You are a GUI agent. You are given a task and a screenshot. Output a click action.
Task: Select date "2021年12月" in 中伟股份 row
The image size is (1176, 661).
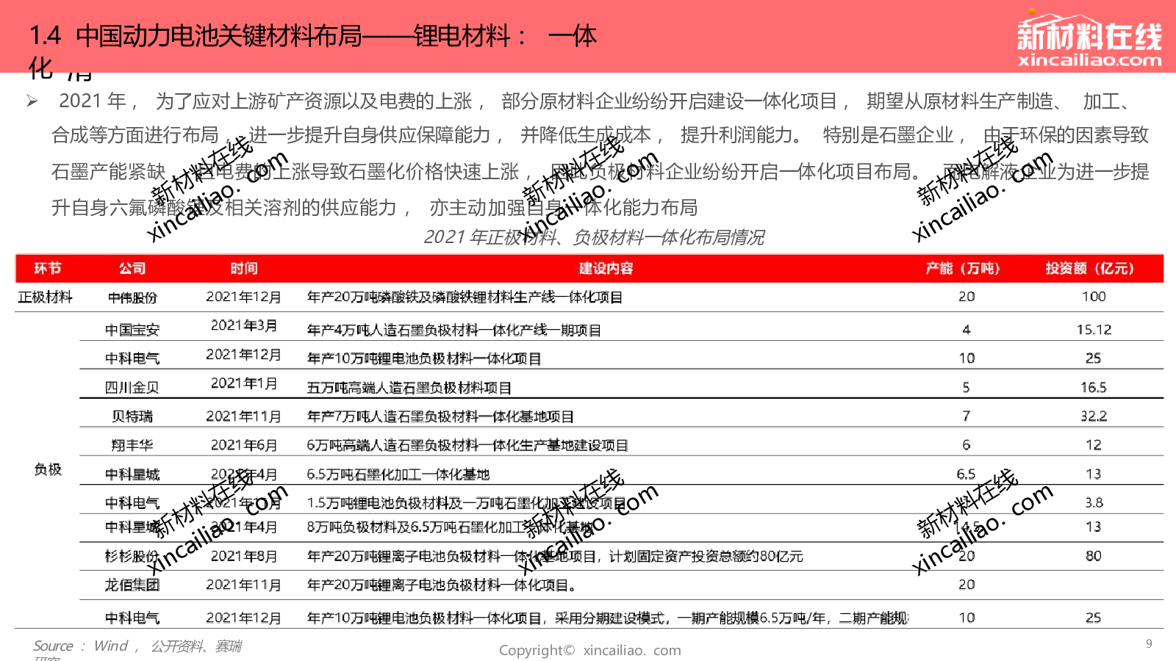tap(244, 297)
